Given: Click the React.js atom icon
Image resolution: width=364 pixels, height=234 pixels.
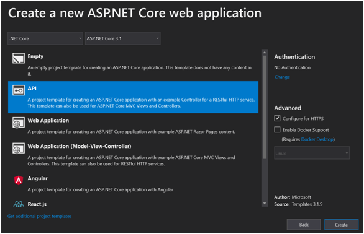Looking at the screenshot, I should point(19,204).
